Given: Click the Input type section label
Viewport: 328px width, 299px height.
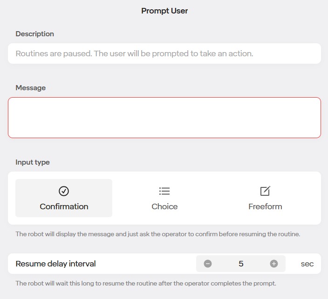Looking at the screenshot, I should point(33,162).
